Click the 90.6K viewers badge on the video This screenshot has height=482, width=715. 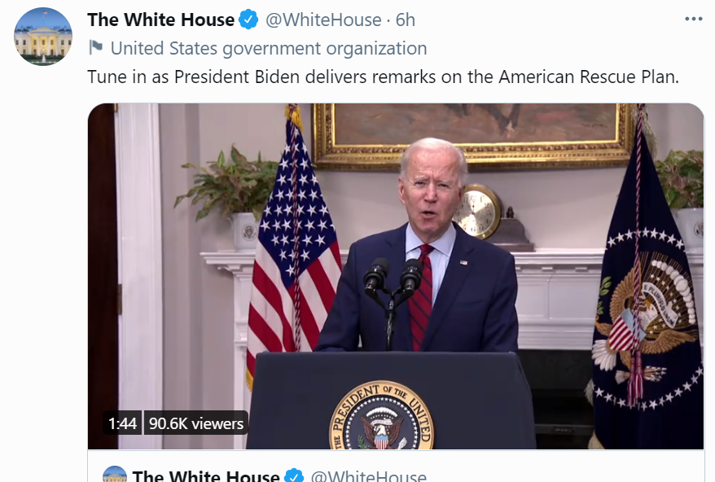(196, 423)
